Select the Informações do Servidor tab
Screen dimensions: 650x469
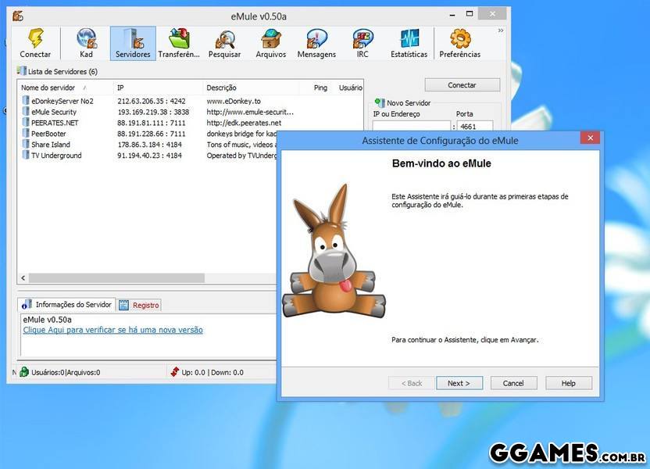(x=68, y=304)
